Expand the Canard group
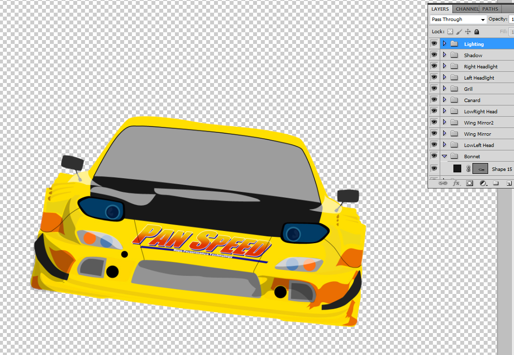The height and width of the screenshot is (355, 514). [x=445, y=100]
